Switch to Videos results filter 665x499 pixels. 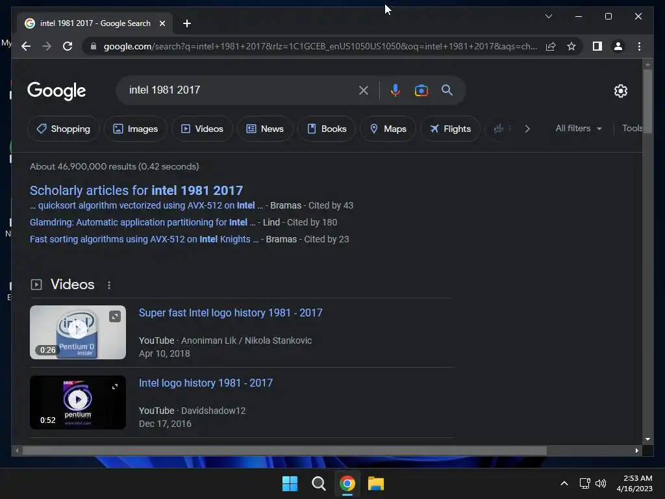203,129
